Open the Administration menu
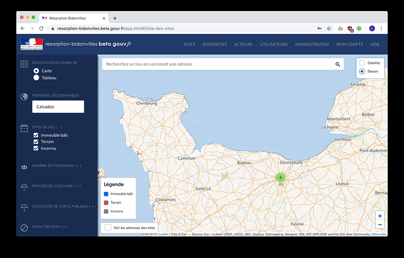This screenshot has height=258, width=404. coord(312,44)
